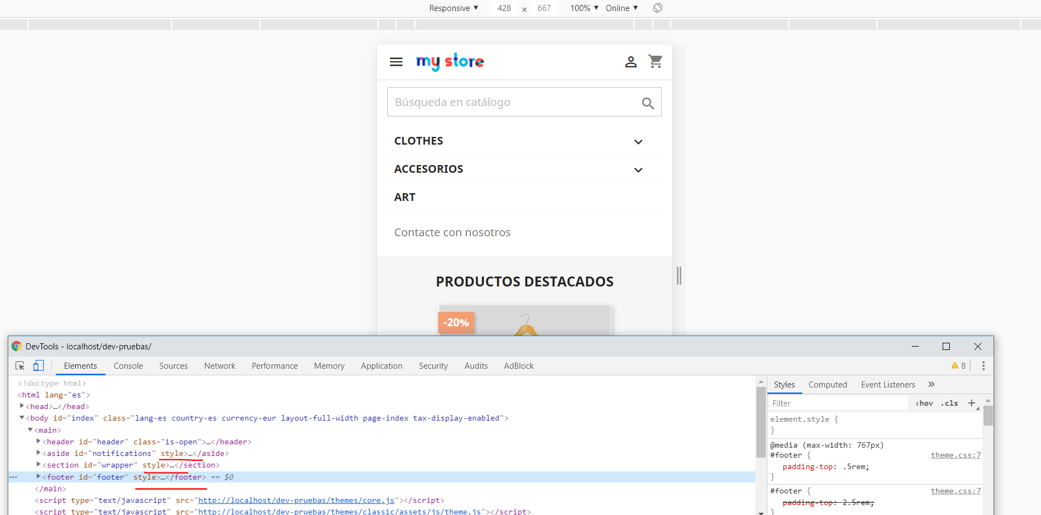Open theme.css:7 link for the media rule
1041x515 pixels.
956,455
